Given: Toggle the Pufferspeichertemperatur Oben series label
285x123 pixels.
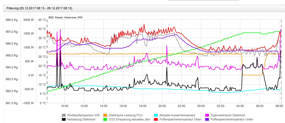Looking at the screenshot, I should point(180,119).
